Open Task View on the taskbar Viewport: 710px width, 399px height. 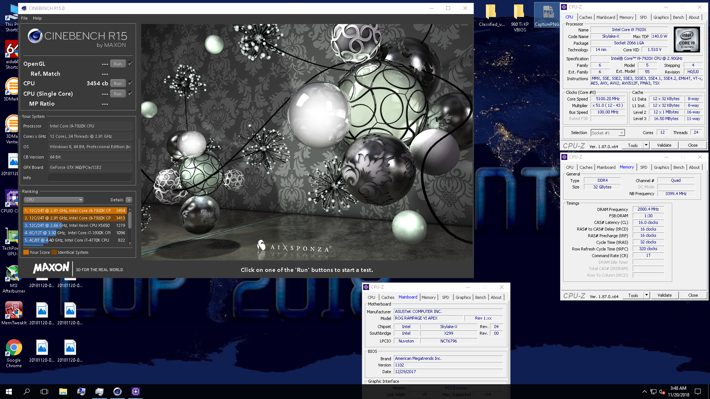(44, 392)
